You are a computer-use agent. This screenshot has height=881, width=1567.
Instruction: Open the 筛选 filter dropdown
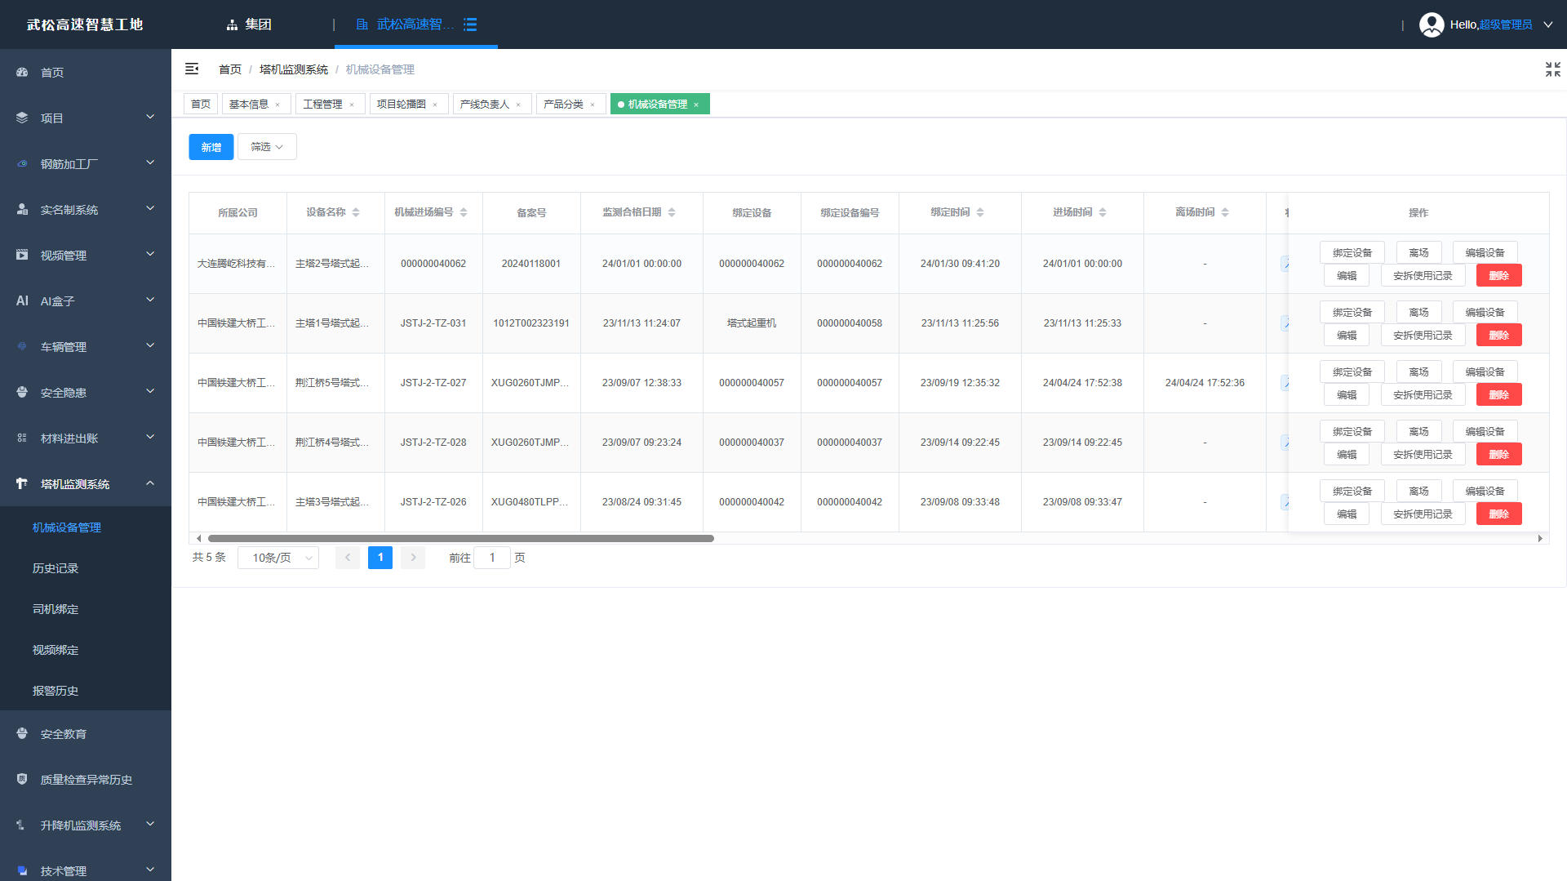pos(267,147)
